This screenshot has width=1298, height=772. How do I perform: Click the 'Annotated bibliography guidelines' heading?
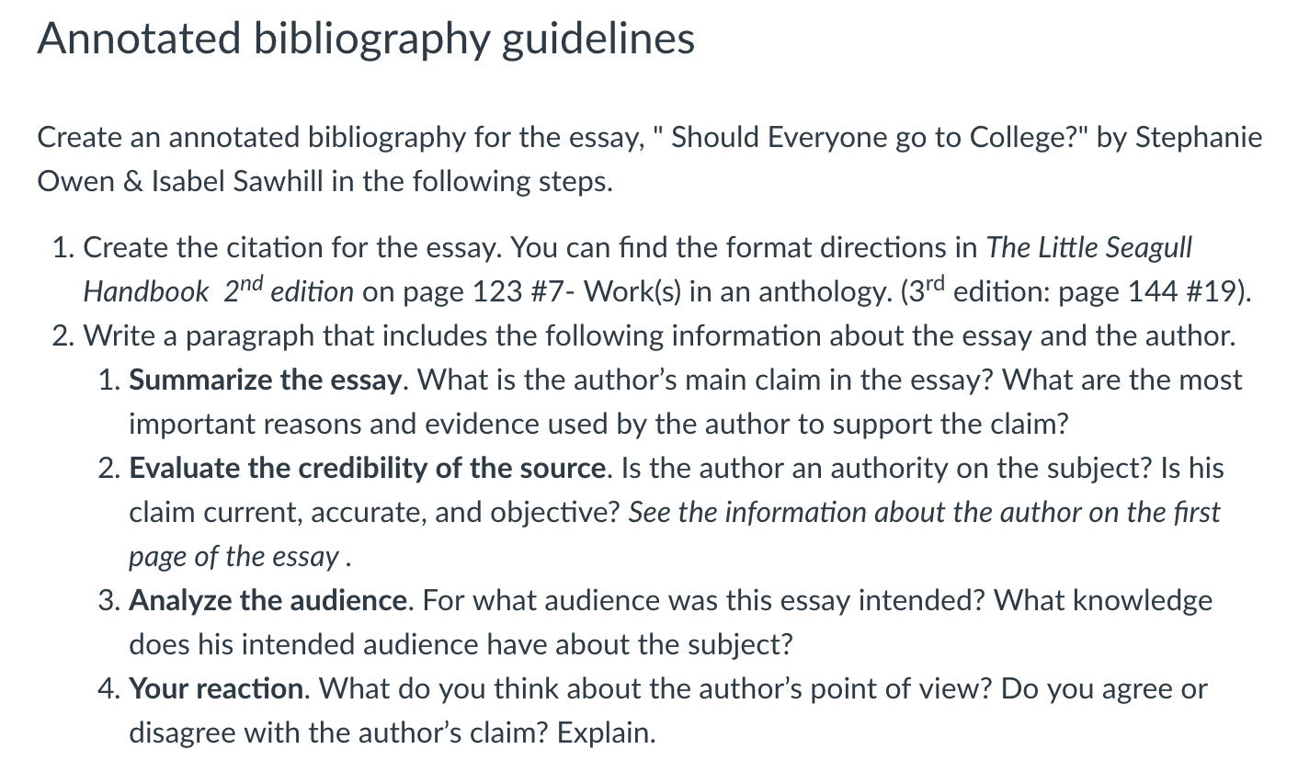(366, 39)
